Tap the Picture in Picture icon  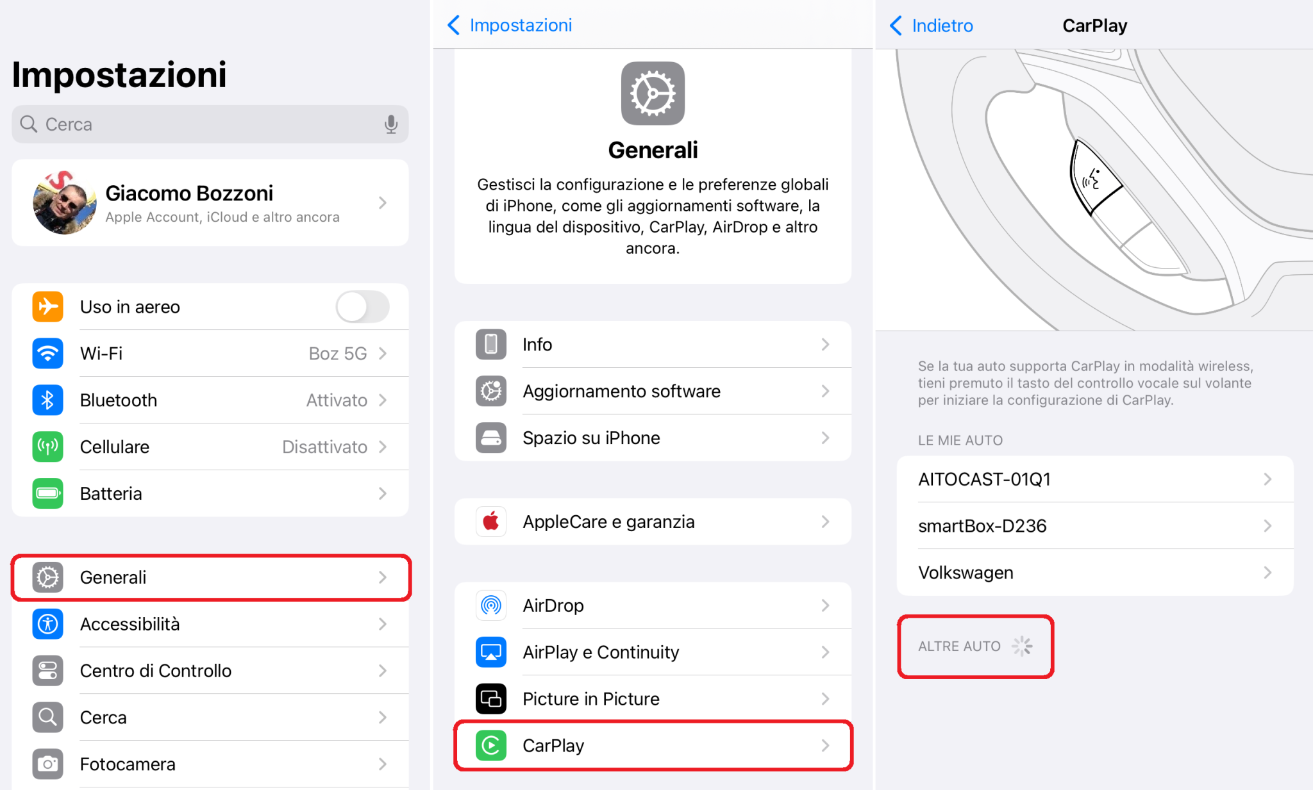[490, 698]
